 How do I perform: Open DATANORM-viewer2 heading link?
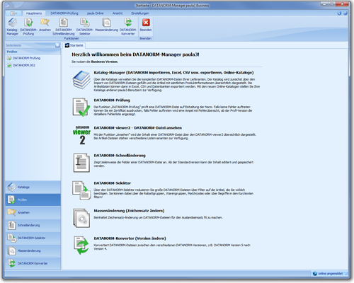(x=138, y=128)
